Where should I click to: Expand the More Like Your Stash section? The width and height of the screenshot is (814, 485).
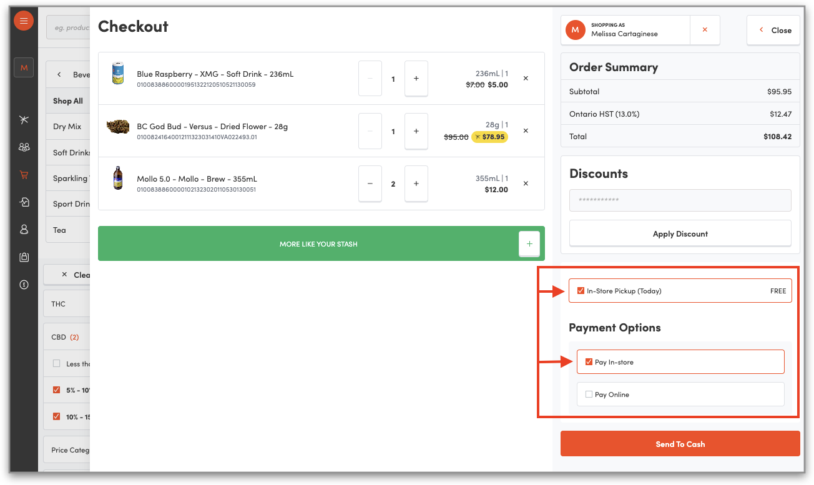[529, 244]
